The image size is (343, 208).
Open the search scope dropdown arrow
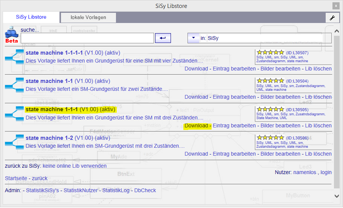193,38
